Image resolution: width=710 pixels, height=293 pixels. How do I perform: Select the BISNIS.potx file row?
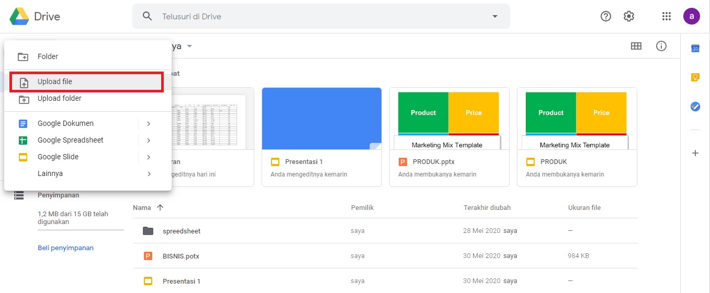click(386, 256)
